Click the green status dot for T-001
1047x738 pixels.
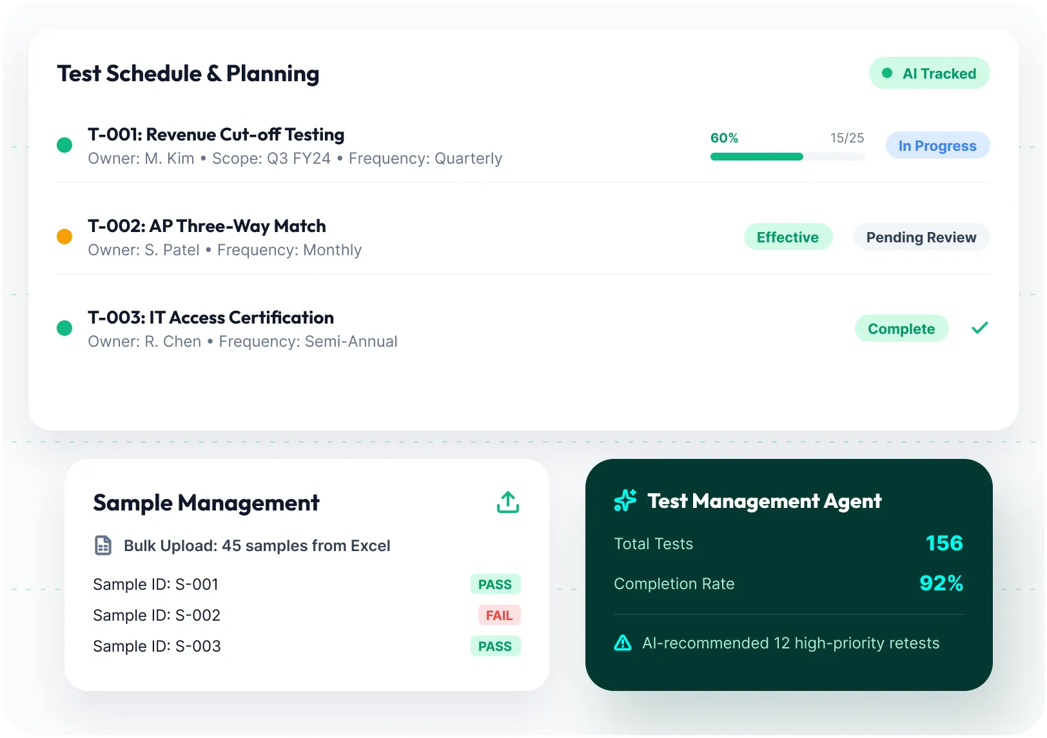point(64,145)
